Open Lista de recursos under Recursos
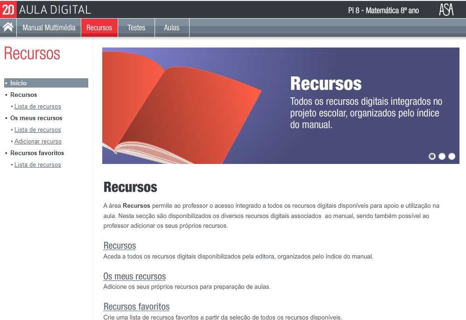 38,106
